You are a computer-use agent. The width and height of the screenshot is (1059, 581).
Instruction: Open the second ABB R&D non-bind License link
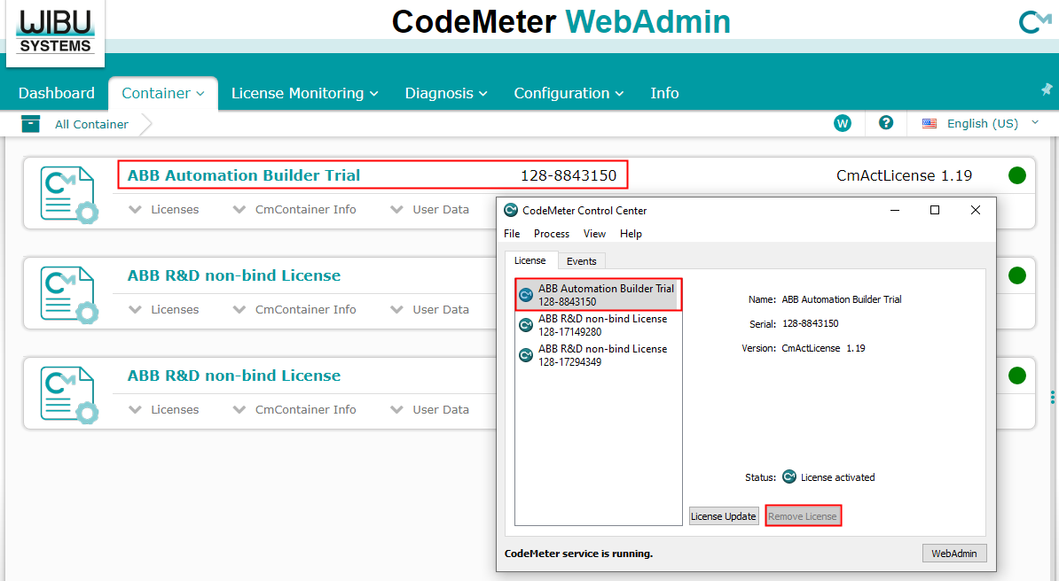234,275
